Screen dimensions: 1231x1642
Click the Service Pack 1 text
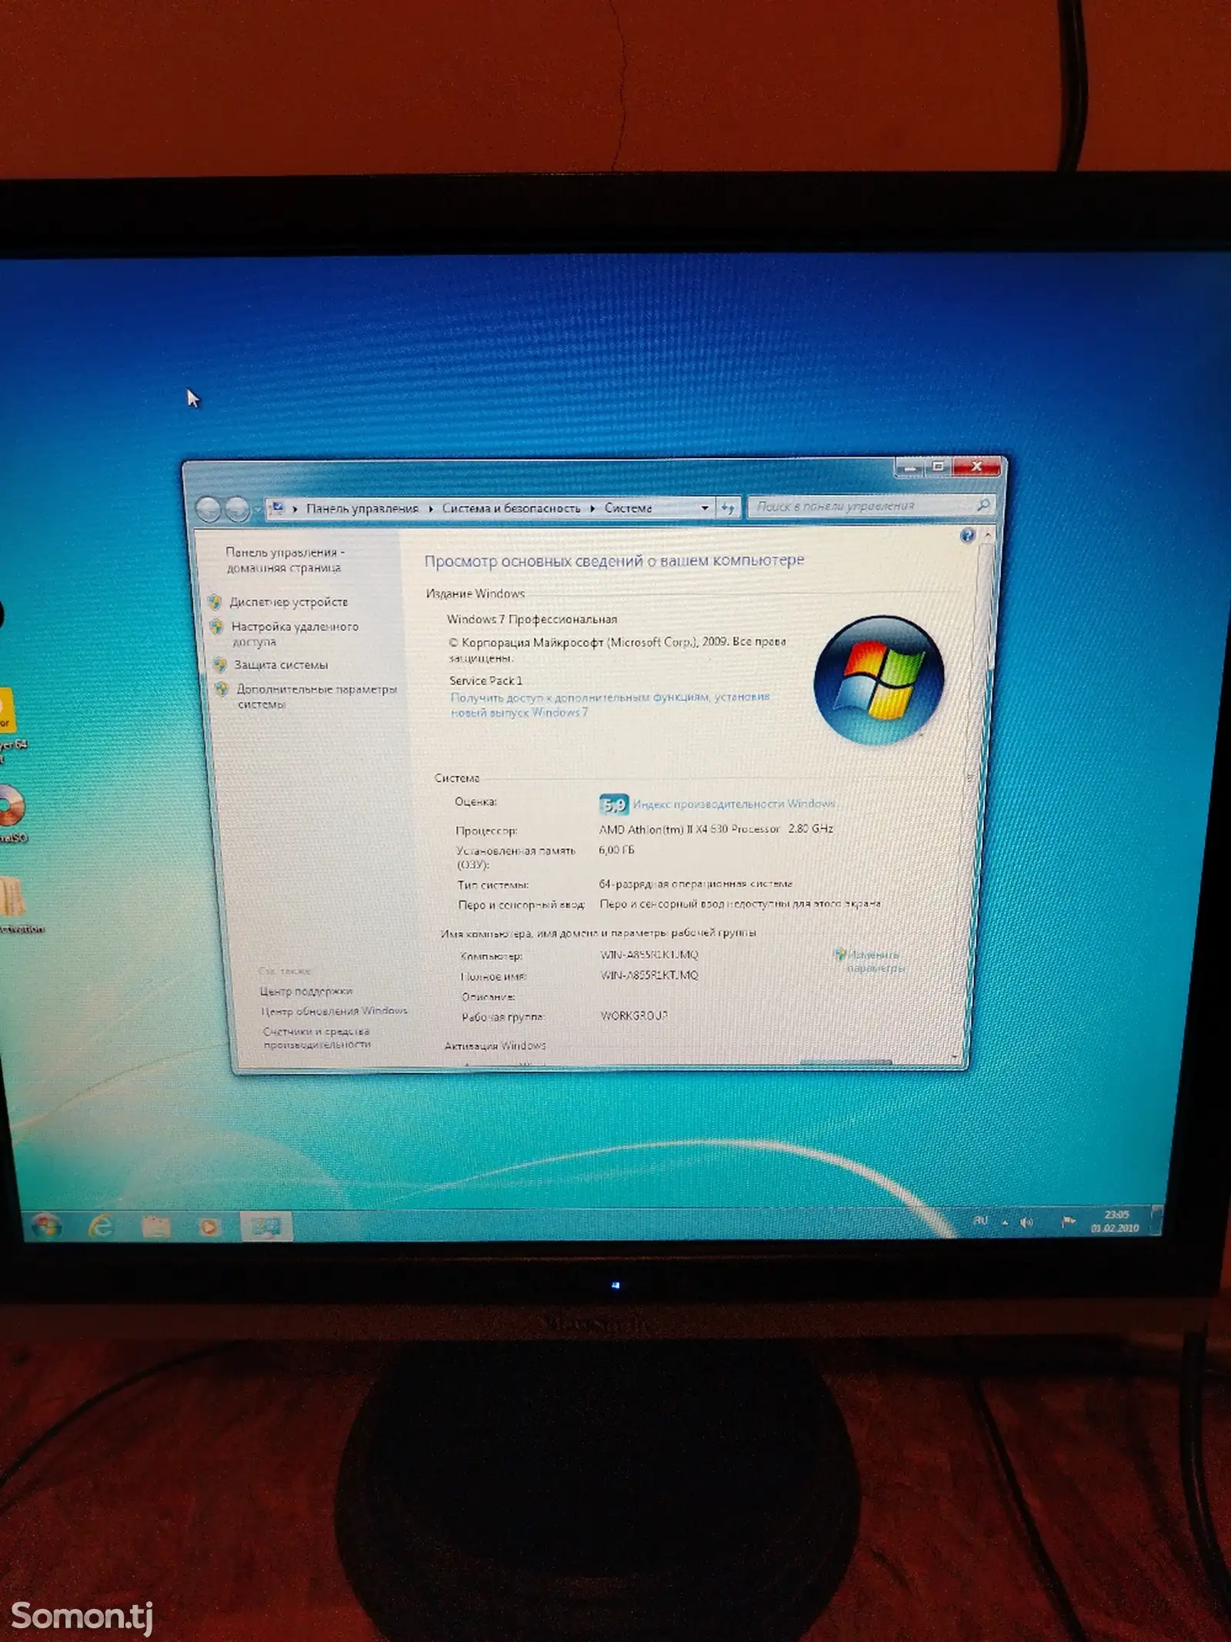click(485, 680)
